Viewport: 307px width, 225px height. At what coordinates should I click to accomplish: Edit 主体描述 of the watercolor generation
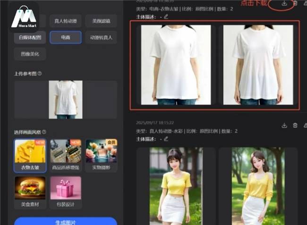pos(166,139)
